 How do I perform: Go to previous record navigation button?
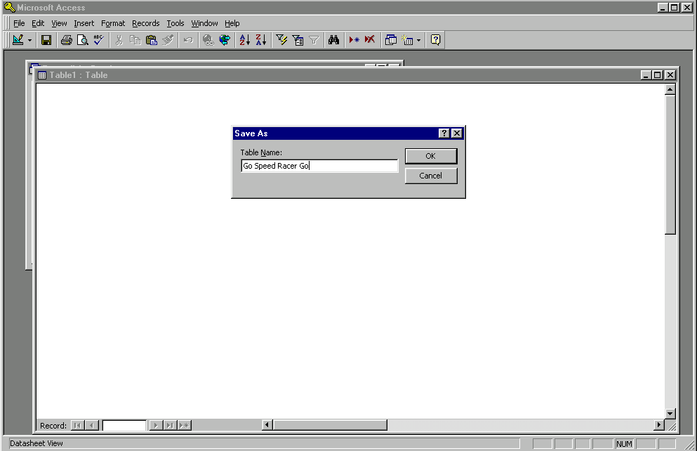tap(92, 426)
